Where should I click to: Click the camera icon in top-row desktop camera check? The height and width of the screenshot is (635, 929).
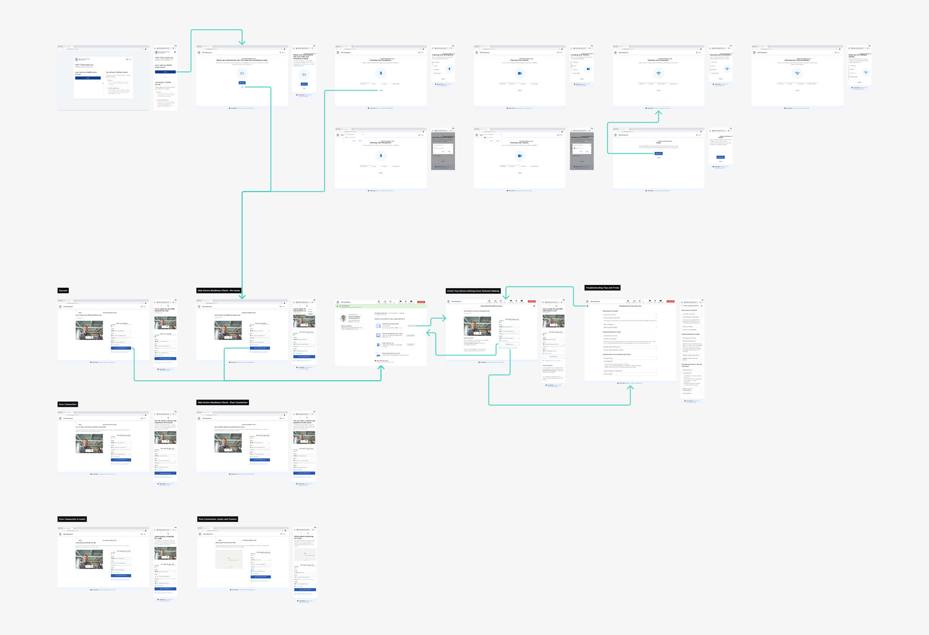520,74
